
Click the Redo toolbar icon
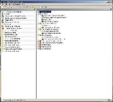(x=24, y=7)
